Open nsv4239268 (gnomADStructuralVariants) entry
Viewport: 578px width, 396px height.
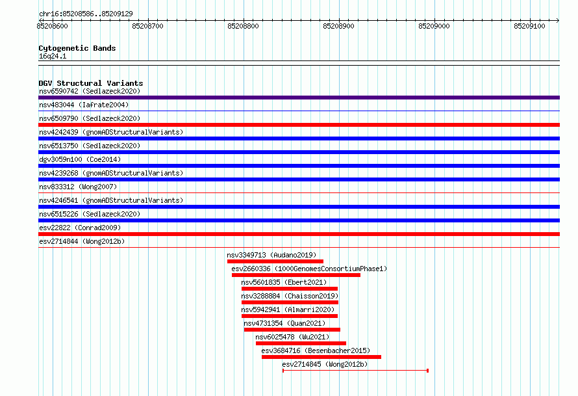pyautogui.click(x=111, y=173)
